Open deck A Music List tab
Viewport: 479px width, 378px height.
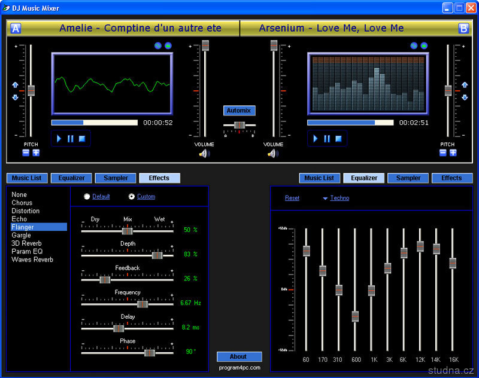[27, 178]
